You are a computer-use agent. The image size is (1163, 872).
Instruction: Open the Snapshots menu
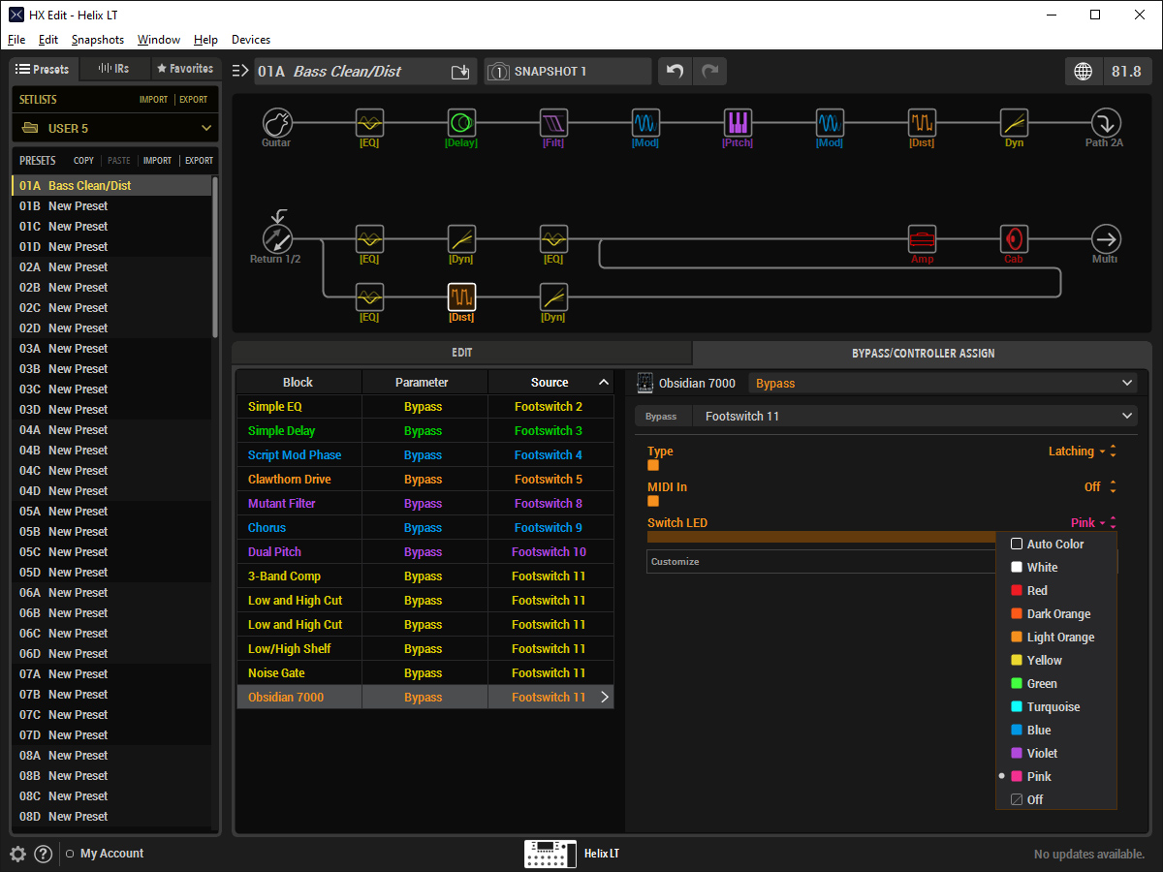[x=98, y=40]
